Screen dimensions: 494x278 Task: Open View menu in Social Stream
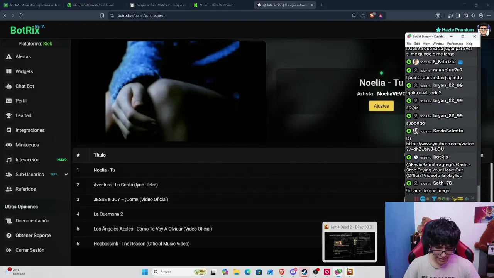click(426, 44)
